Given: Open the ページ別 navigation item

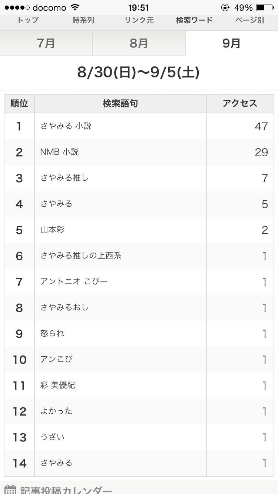Looking at the screenshot, I should point(250,20).
